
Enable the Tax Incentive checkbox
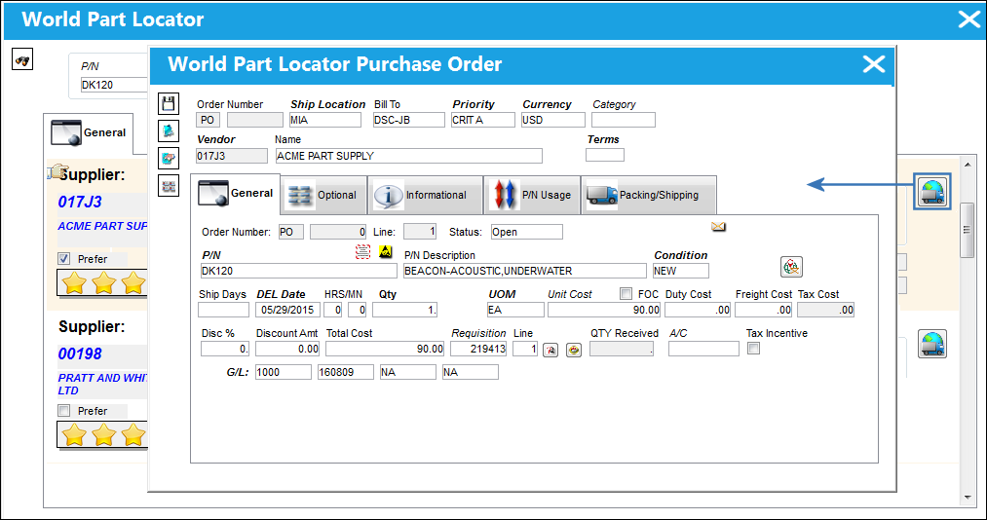coord(753,348)
